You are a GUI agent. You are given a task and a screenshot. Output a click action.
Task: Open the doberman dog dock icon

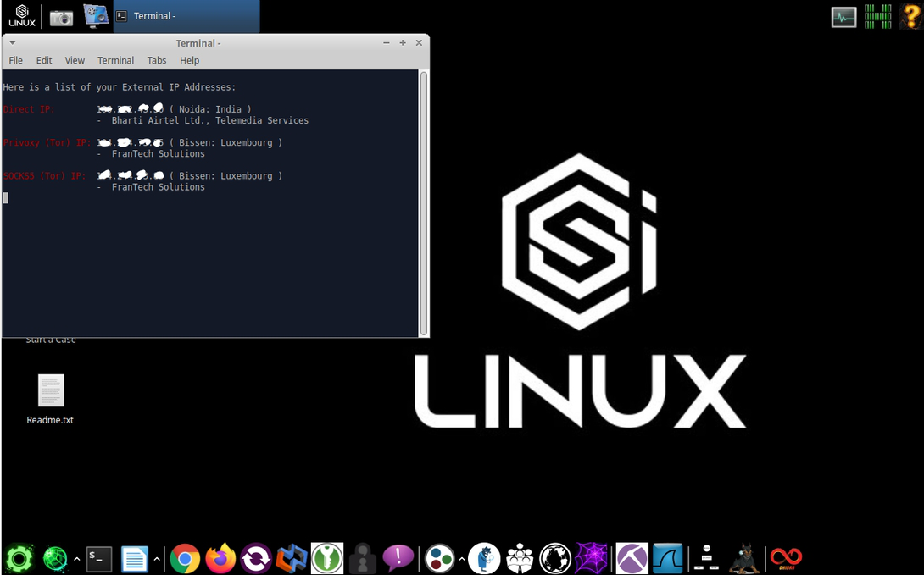pos(743,559)
